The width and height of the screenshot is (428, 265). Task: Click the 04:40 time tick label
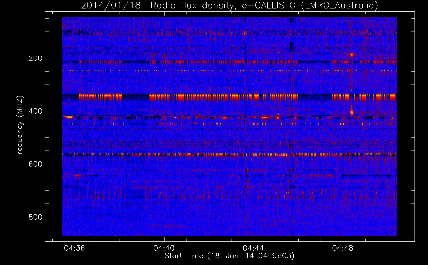point(164,248)
